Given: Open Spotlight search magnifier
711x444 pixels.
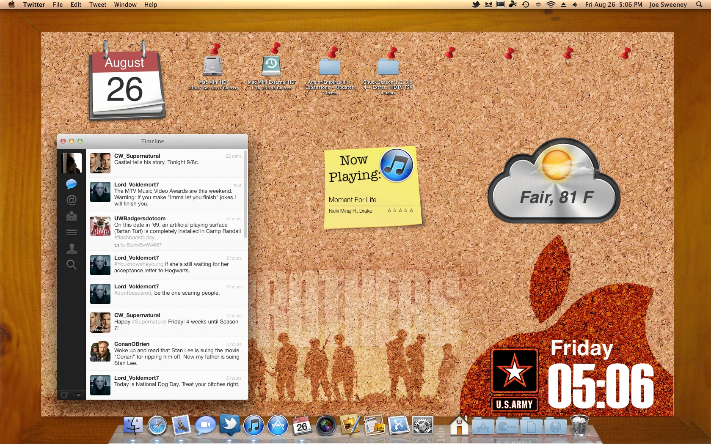Looking at the screenshot, I should click(x=699, y=5).
